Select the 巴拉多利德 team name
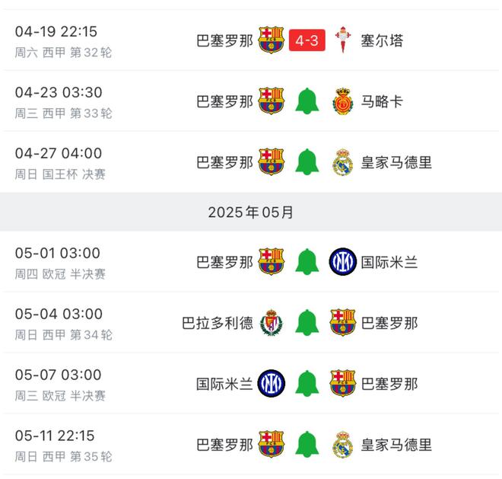Image resolution: width=502 pixels, height=479 pixels. point(218,323)
